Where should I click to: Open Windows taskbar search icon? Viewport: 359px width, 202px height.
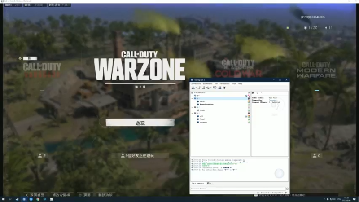pos(10,199)
